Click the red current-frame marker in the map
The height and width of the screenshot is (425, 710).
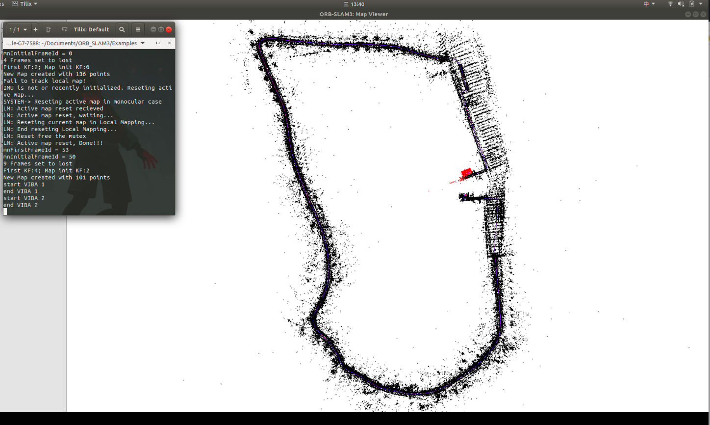pyautogui.click(x=466, y=173)
